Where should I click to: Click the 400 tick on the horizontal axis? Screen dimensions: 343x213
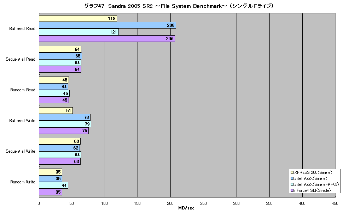[302, 203]
